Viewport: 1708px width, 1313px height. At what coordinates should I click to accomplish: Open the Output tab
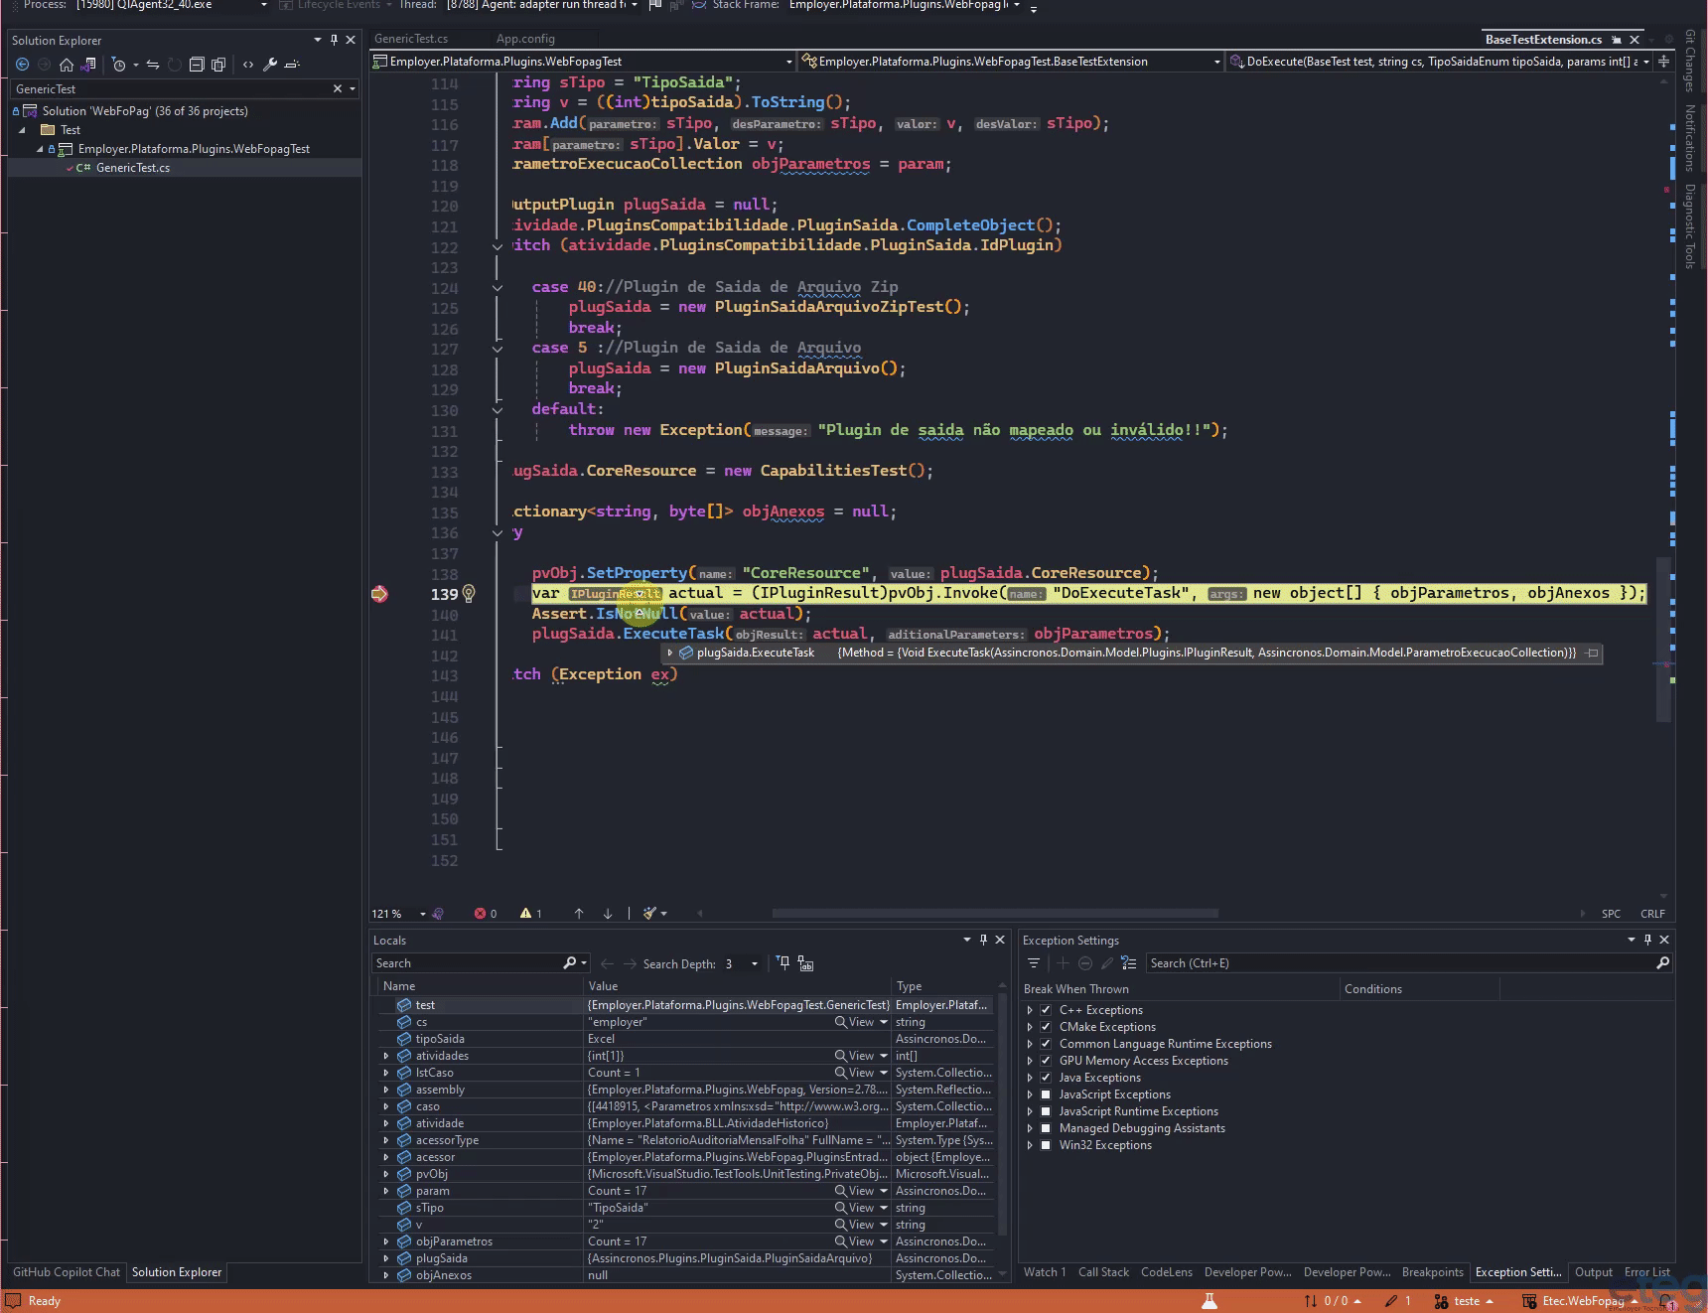click(1593, 1272)
